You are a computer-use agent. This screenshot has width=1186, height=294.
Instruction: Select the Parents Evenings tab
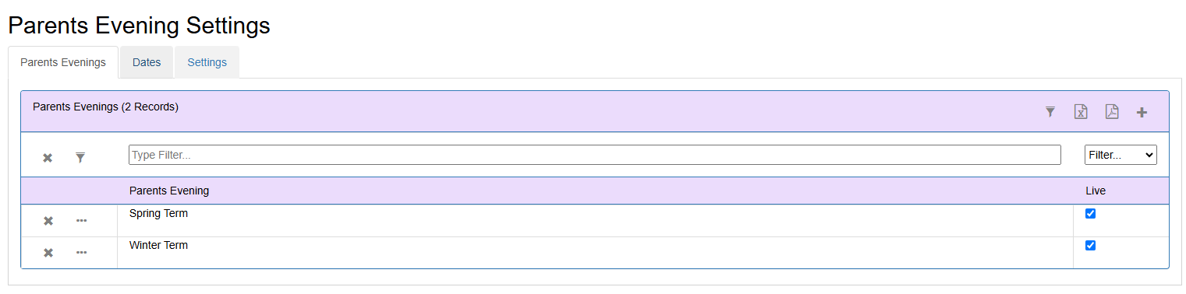click(x=63, y=62)
